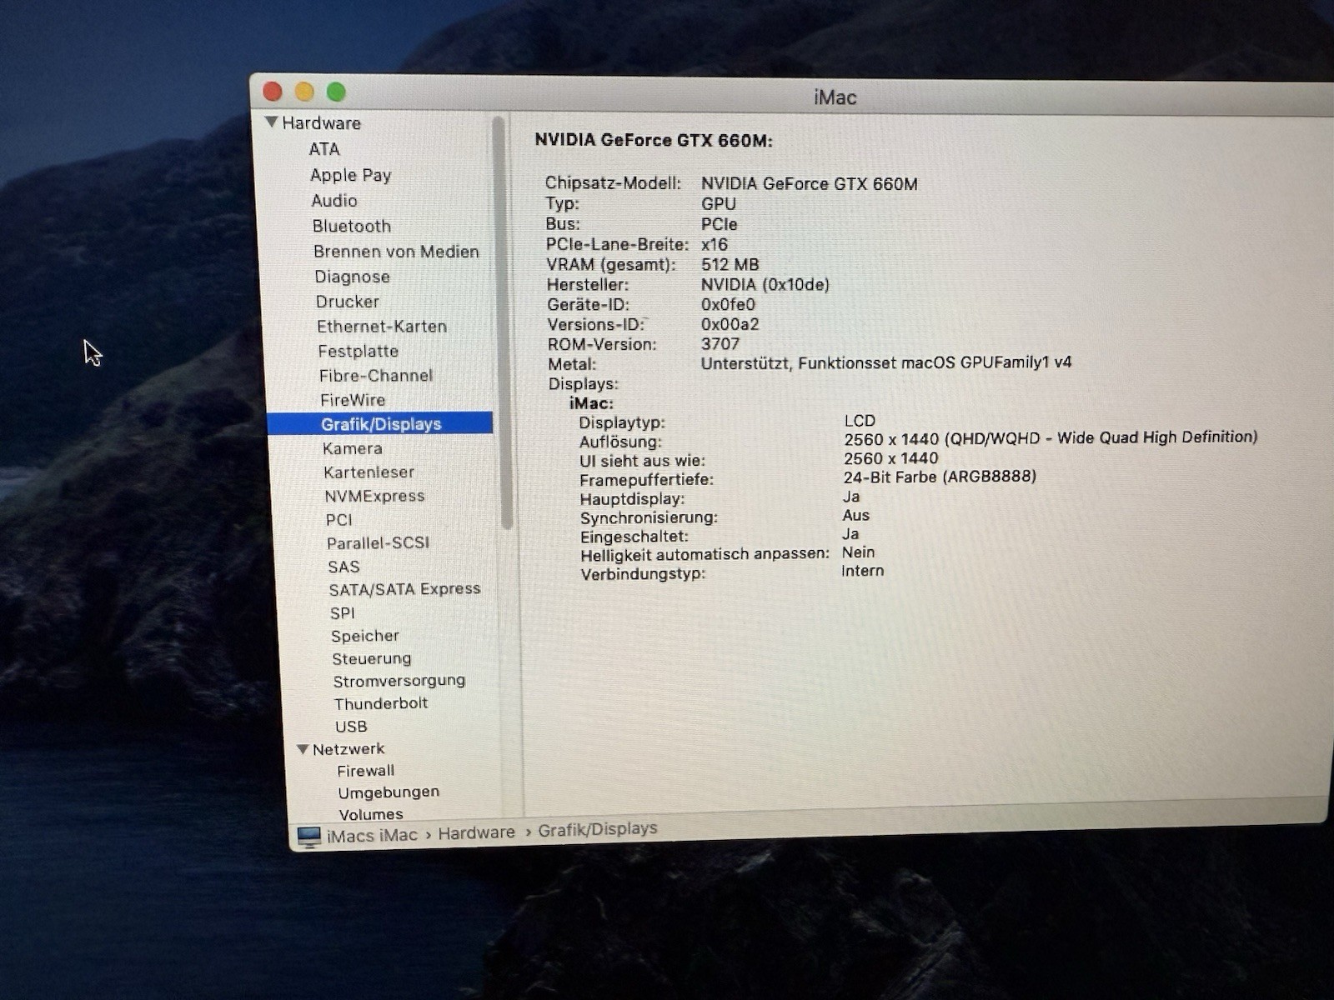Collapse the Hardware section triangle

click(271, 122)
